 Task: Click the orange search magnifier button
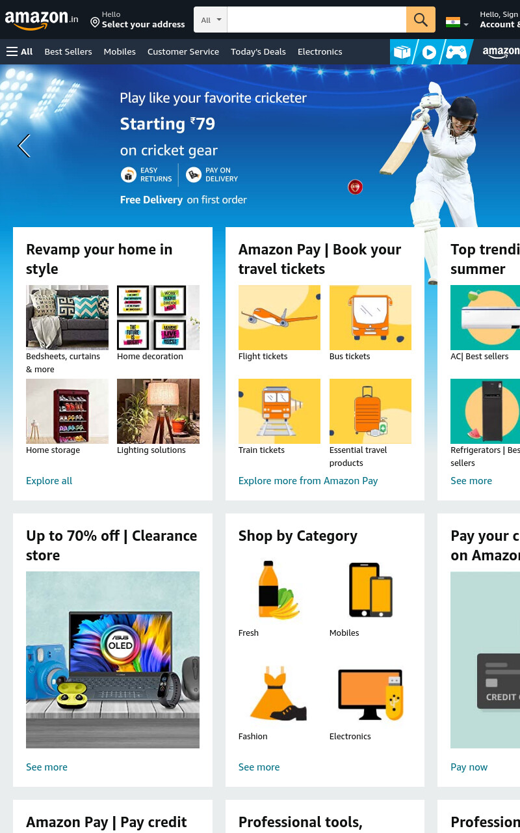[421, 20]
